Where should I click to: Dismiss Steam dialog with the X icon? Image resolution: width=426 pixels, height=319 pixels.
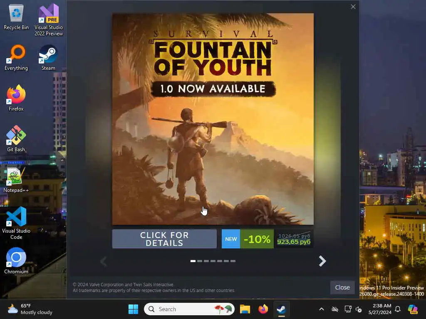353,7
